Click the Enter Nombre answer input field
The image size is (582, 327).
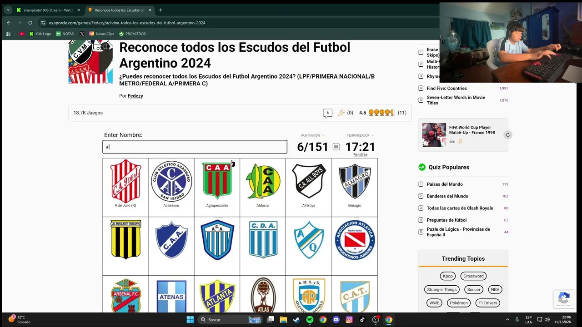point(195,147)
